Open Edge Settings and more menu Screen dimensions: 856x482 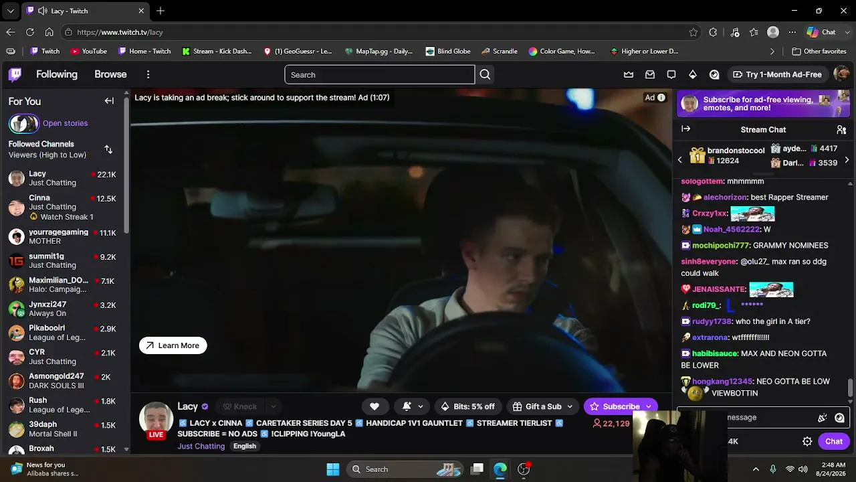[x=792, y=32]
